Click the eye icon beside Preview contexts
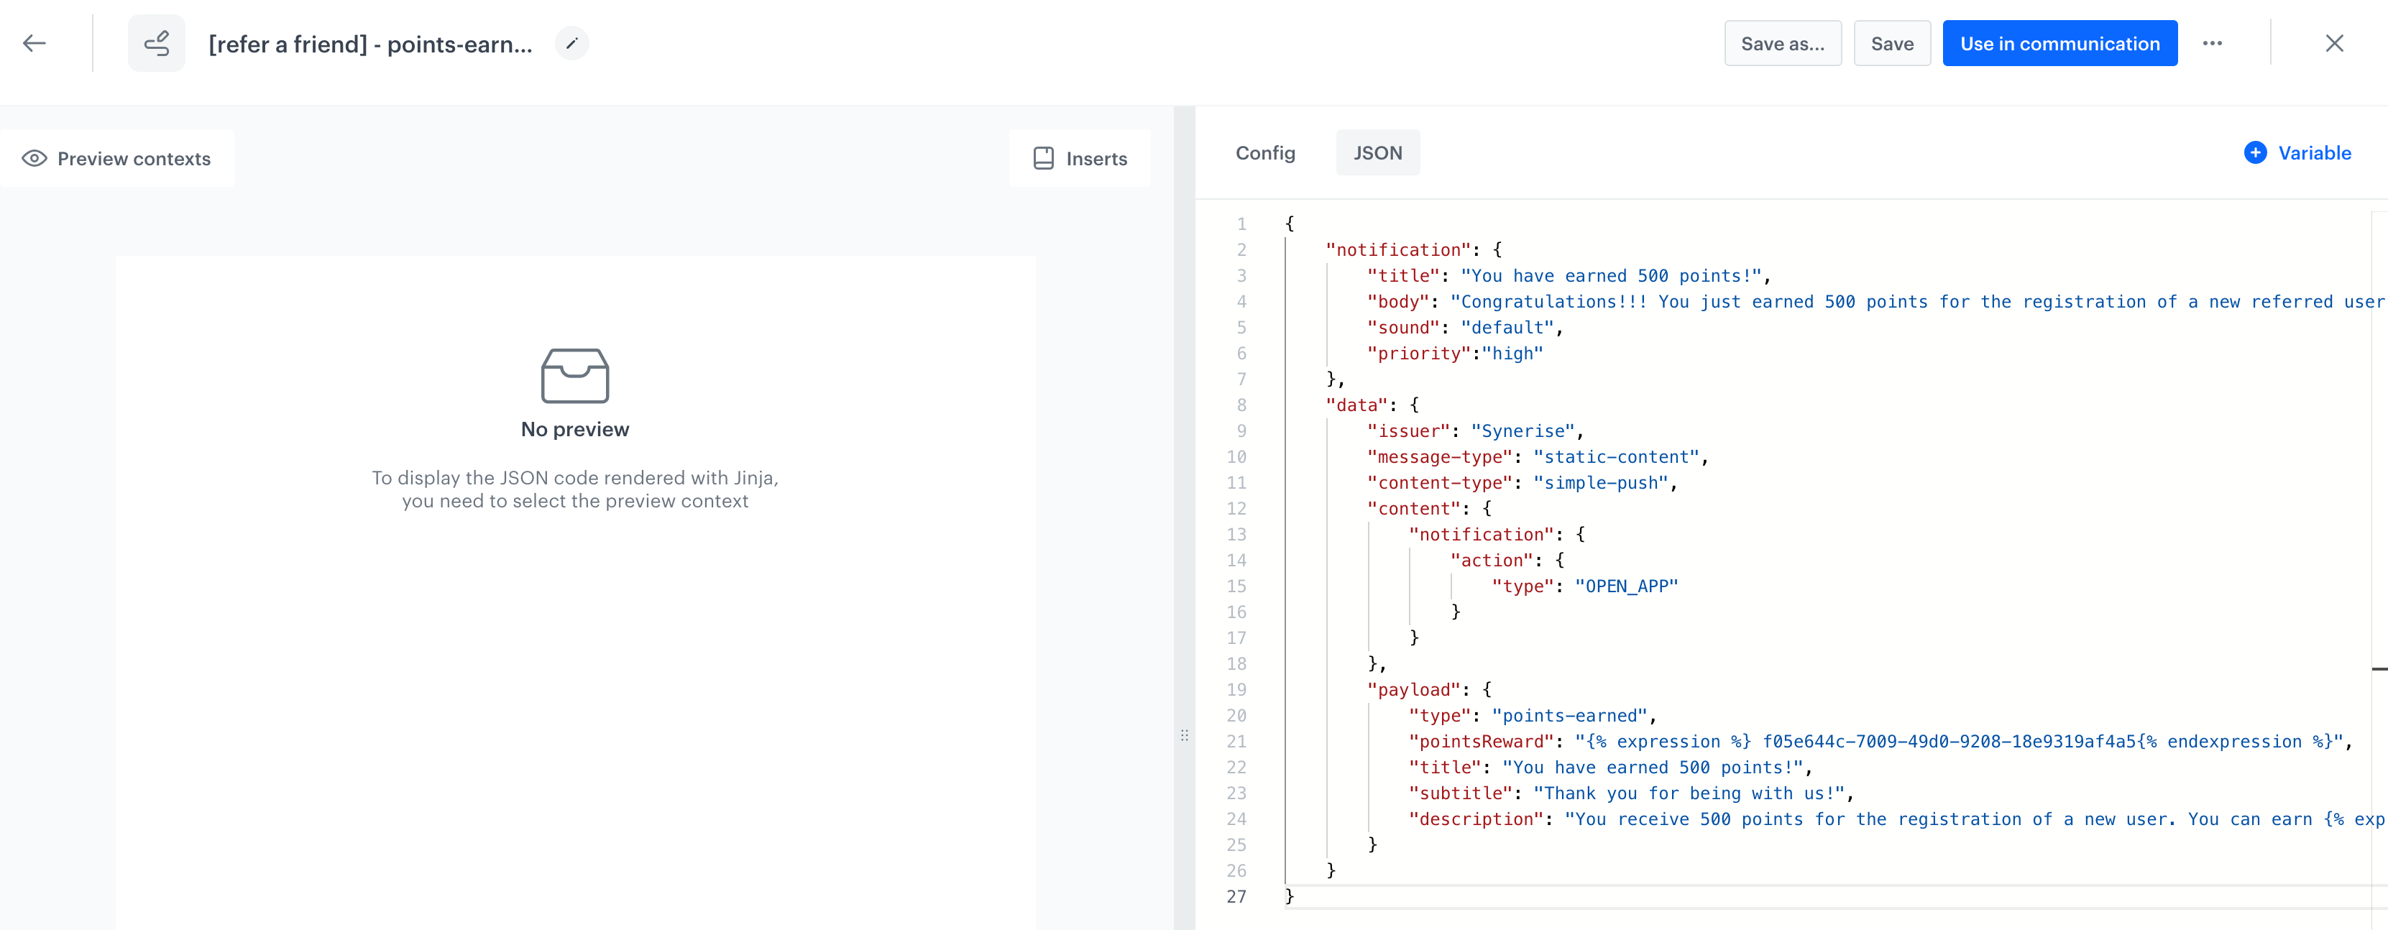Screen dimensions: 2388x930 point(33,157)
